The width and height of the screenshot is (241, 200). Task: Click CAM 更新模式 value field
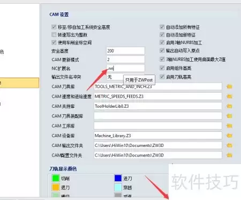[126, 60]
